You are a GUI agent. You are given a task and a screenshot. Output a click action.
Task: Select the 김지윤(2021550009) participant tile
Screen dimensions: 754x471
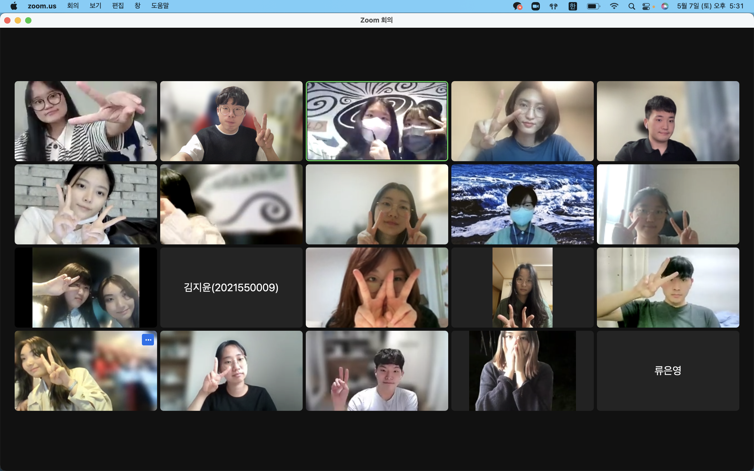231,287
